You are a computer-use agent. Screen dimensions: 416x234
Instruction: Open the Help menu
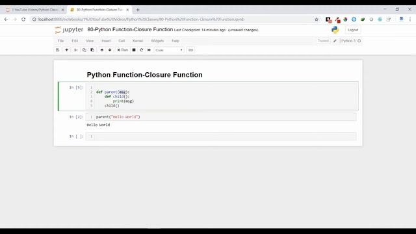[x=175, y=41]
